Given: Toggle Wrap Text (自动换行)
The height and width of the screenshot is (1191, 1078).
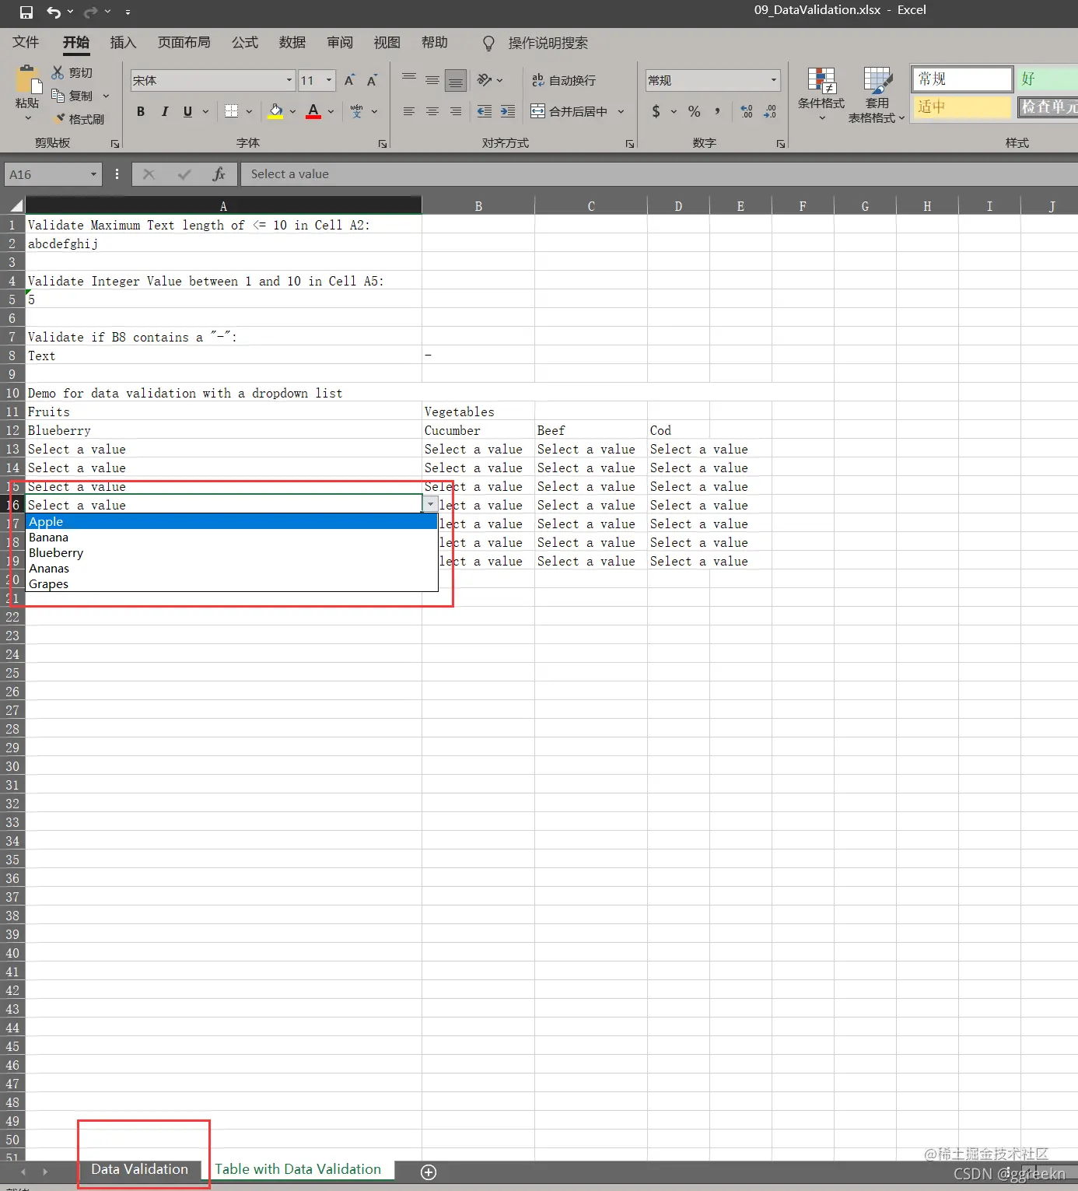Looking at the screenshot, I should [x=563, y=80].
